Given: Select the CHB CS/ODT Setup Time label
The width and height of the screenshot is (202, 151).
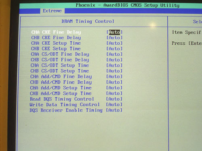Looking at the screenshot, I should (x=59, y=71).
